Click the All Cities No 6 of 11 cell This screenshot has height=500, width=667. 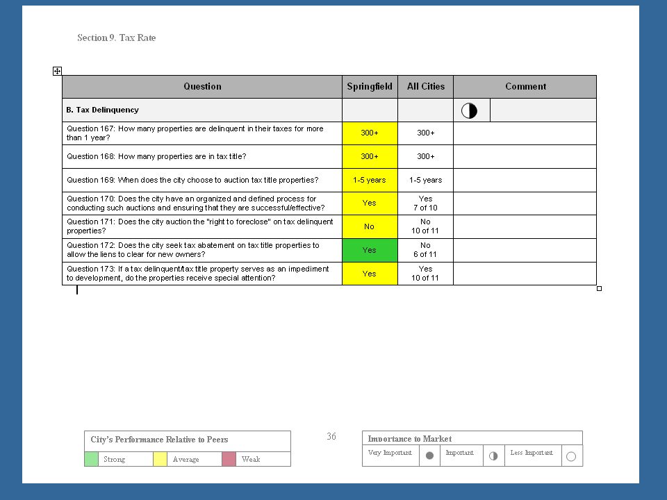coord(425,250)
